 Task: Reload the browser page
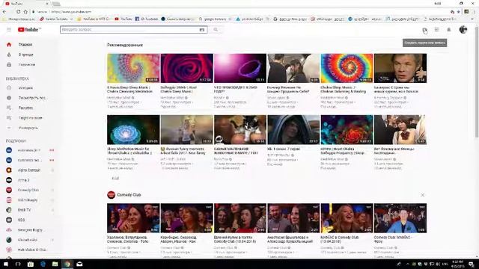click(18, 12)
